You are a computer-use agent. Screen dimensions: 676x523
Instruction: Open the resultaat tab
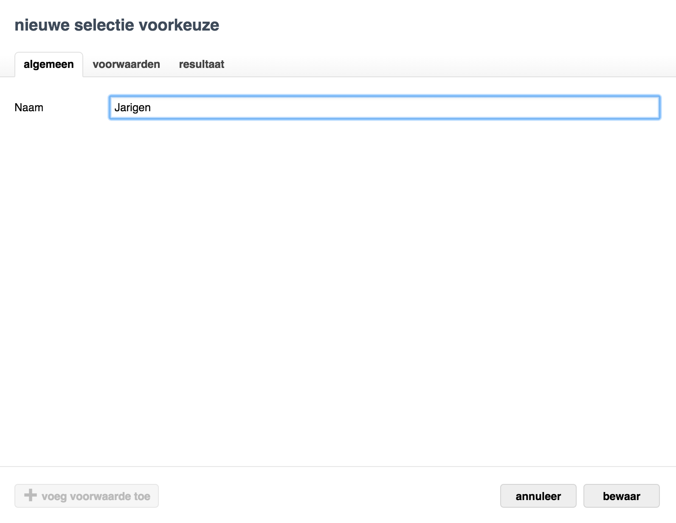201,64
